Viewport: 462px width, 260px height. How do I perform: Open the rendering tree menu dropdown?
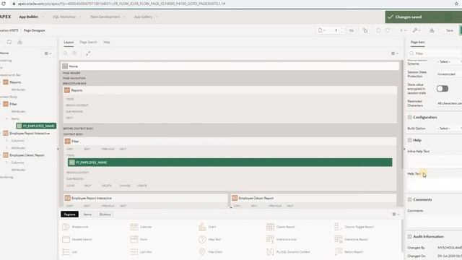[48, 53]
